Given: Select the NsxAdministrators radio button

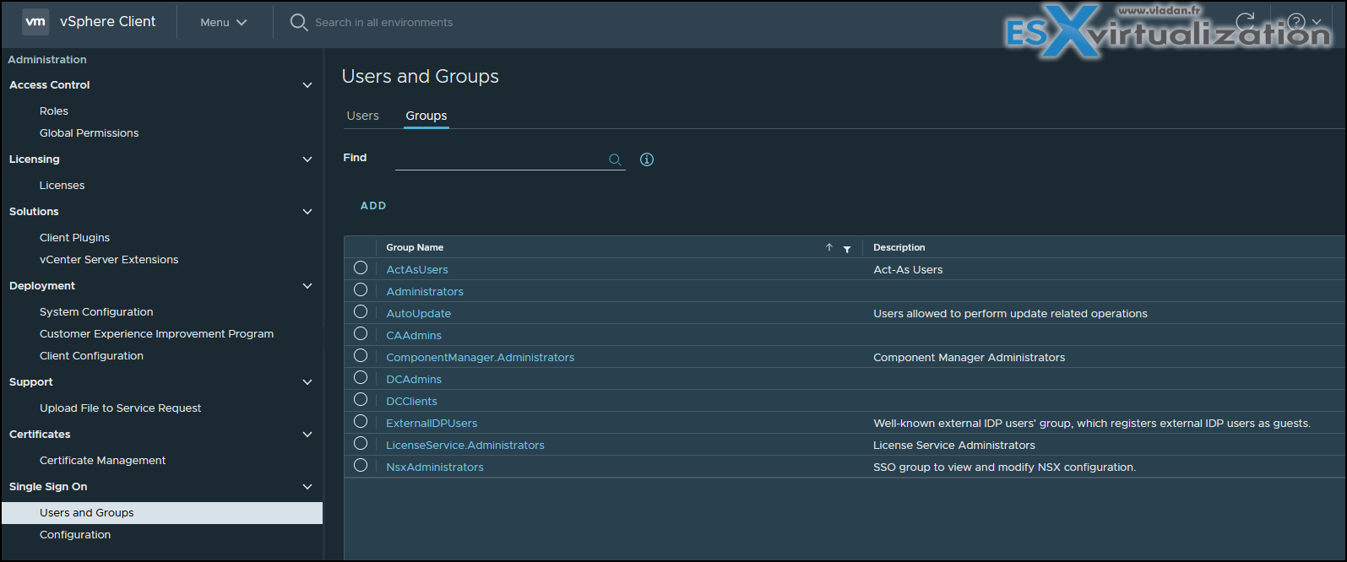Looking at the screenshot, I should coord(361,466).
